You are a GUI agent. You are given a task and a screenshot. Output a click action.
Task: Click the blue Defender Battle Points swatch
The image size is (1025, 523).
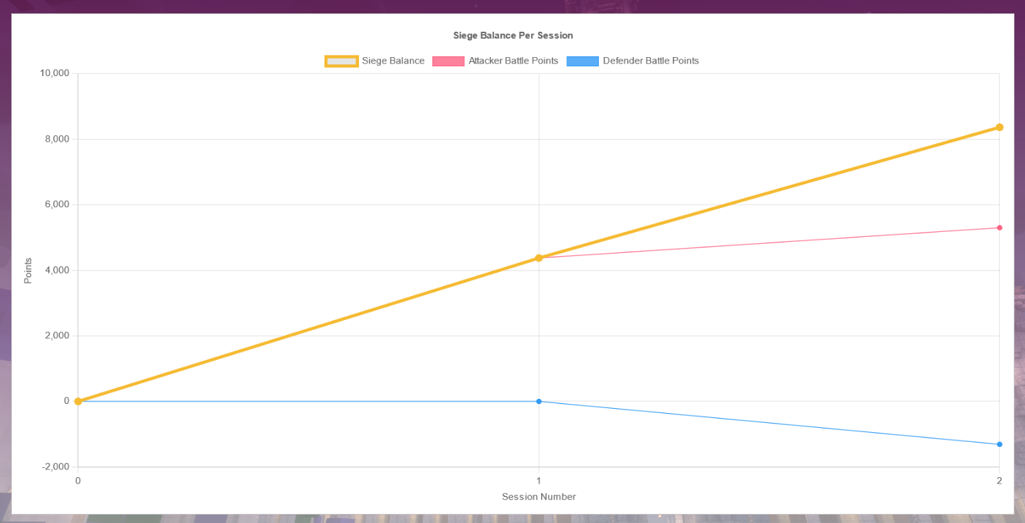583,61
